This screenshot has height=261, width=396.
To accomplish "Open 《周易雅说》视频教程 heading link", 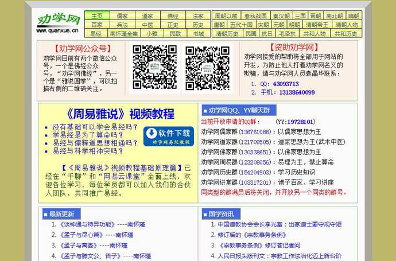I will coord(120,114).
